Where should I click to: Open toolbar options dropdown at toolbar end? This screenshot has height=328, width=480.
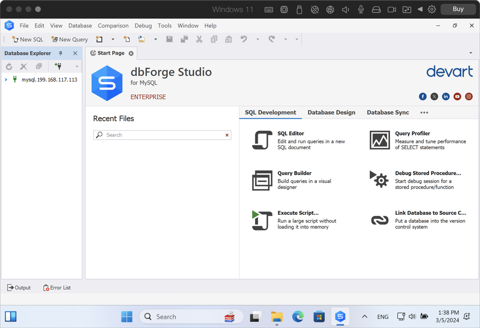pyautogui.click(x=297, y=39)
